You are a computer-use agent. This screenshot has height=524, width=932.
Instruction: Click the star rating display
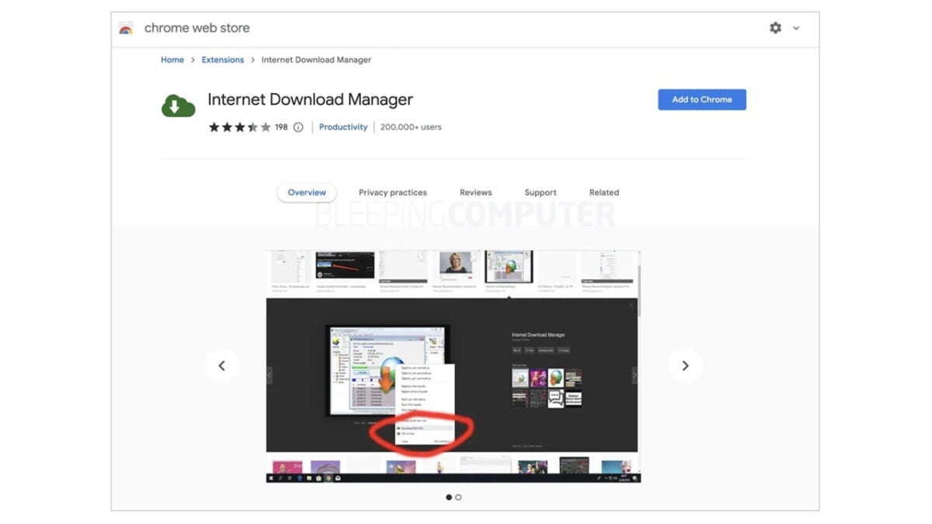click(x=239, y=127)
